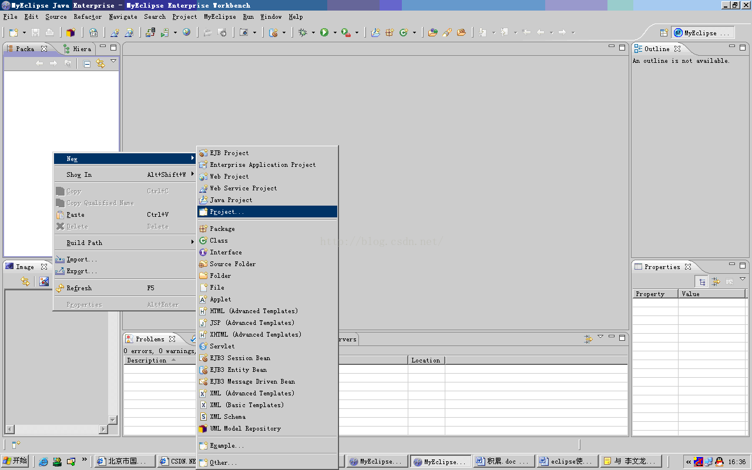
Task: Click Link with Editor in Package Explorer
Action: [x=100, y=63]
